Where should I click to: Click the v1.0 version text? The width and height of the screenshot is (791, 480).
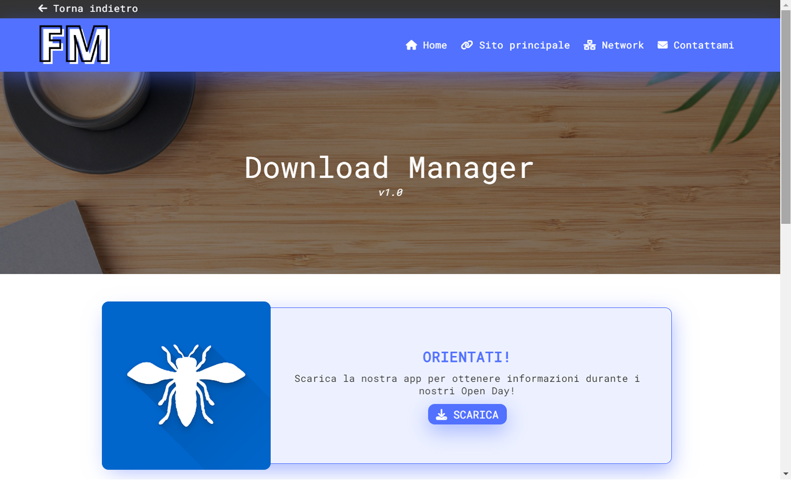[390, 193]
